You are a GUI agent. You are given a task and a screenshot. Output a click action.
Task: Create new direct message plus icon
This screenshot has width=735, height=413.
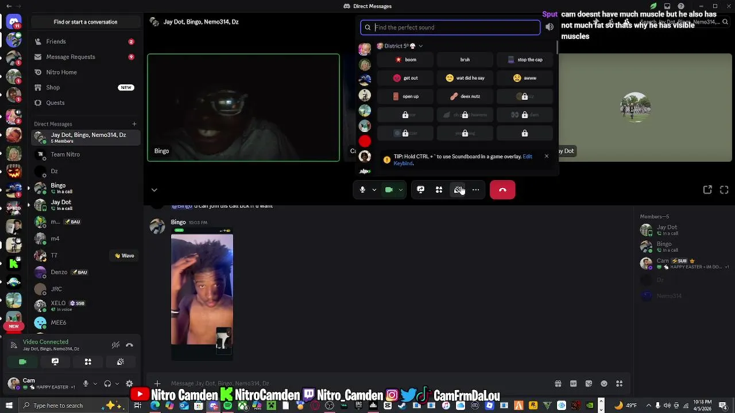tap(134, 124)
